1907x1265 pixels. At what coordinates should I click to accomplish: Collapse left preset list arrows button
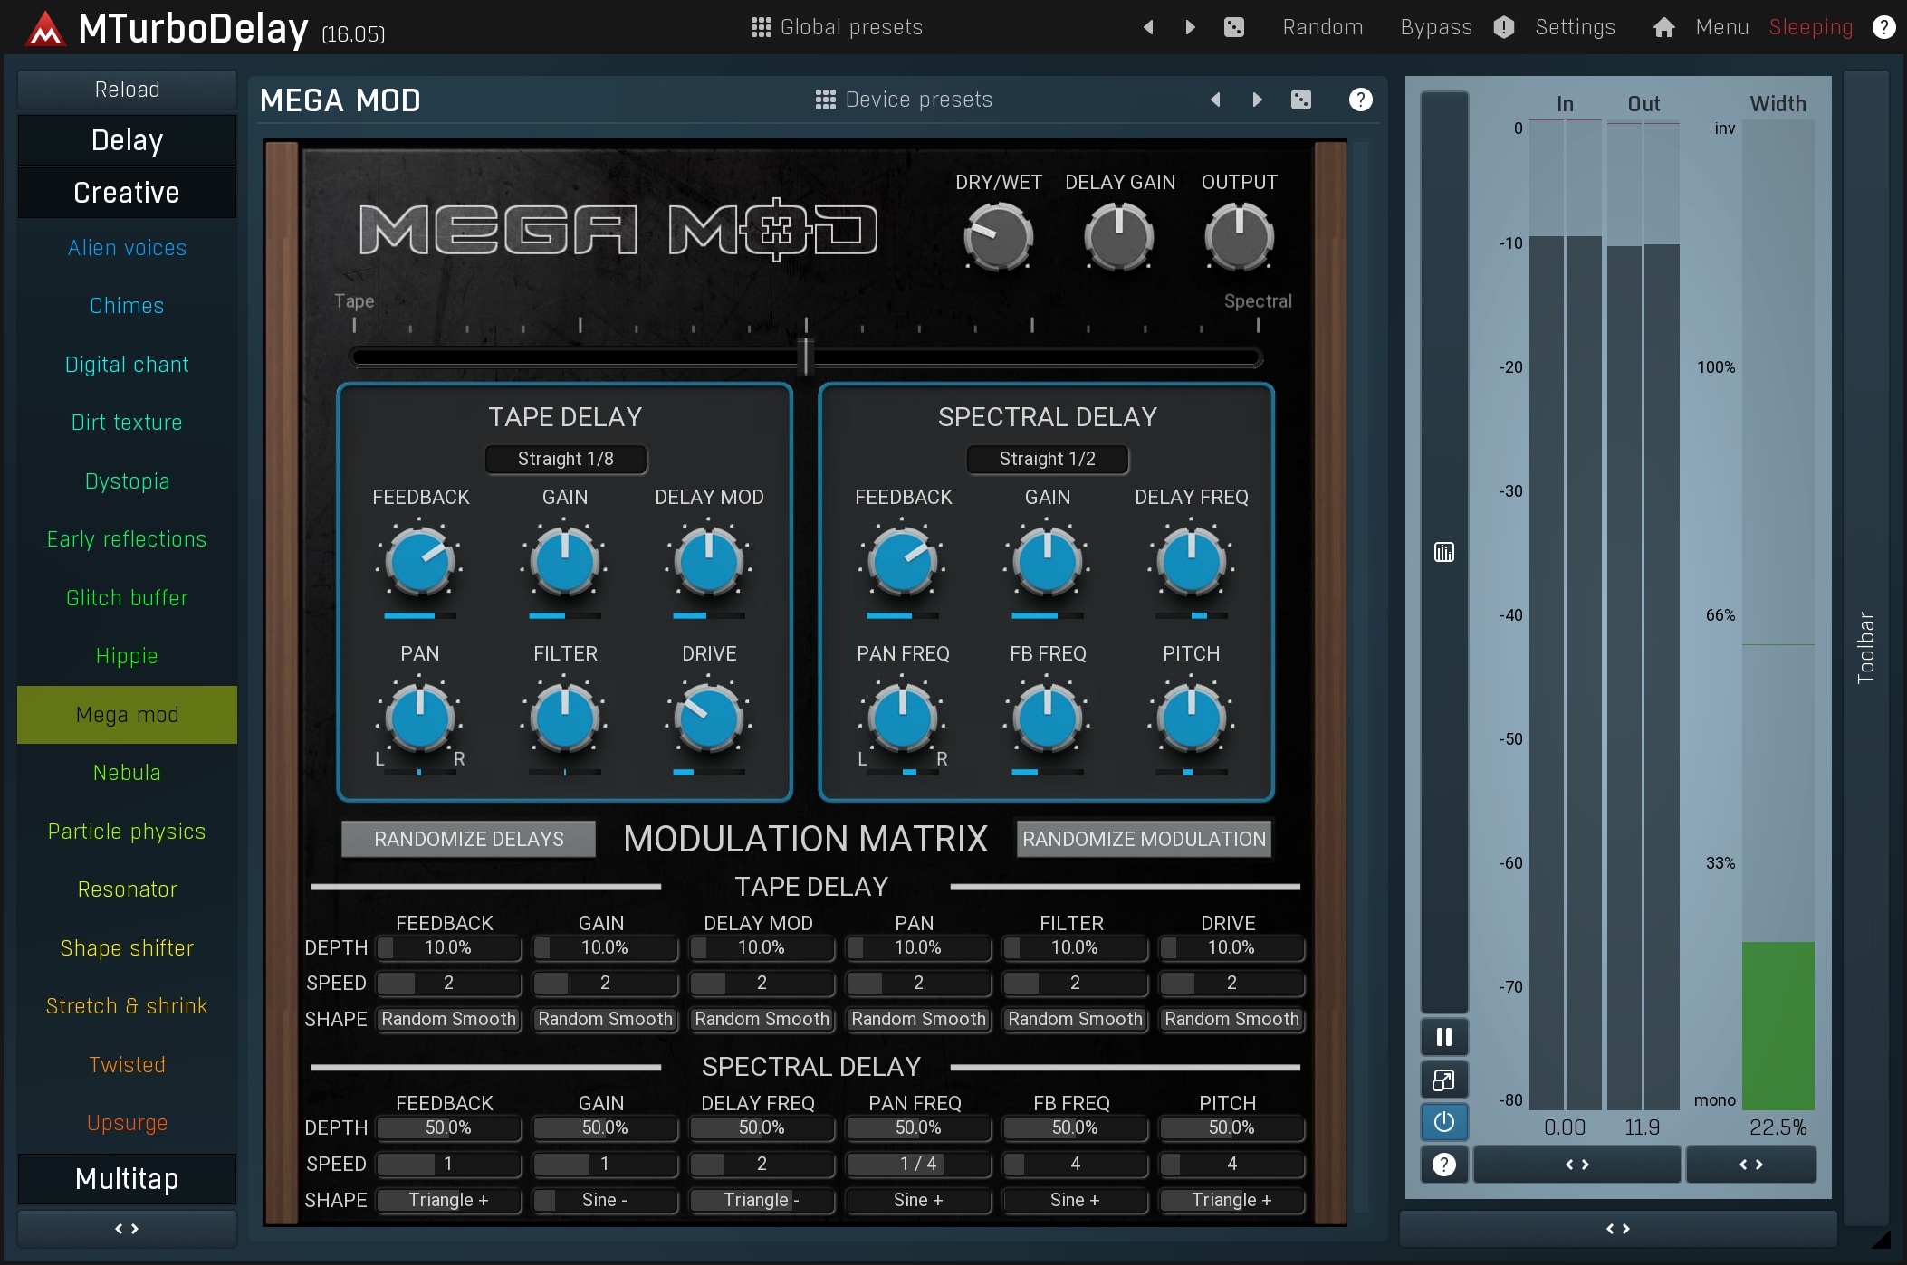pos(127,1229)
